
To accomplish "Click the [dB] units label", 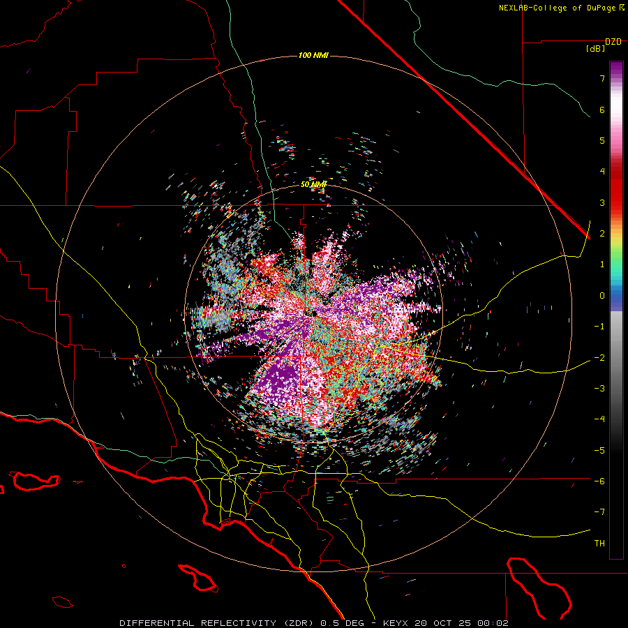I will pos(596,49).
